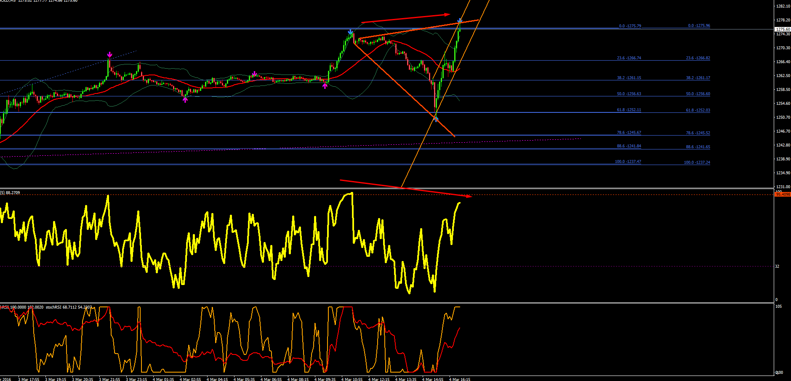
Task: Click the 4 Mar 05:35 time label
Action: (x=244, y=379)
